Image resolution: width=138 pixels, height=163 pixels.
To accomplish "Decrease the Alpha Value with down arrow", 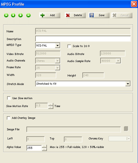I will tap(44, 149).
